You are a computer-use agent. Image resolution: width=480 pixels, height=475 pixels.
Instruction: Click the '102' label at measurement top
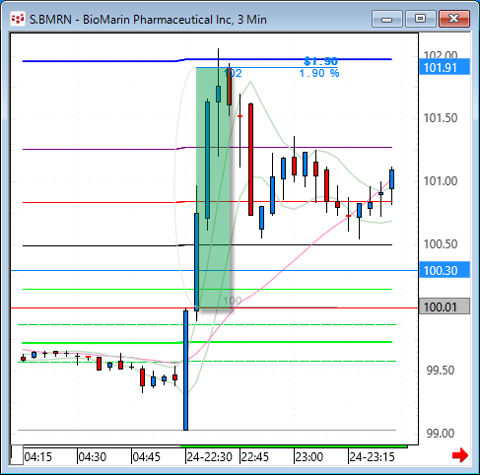(233, 73)
